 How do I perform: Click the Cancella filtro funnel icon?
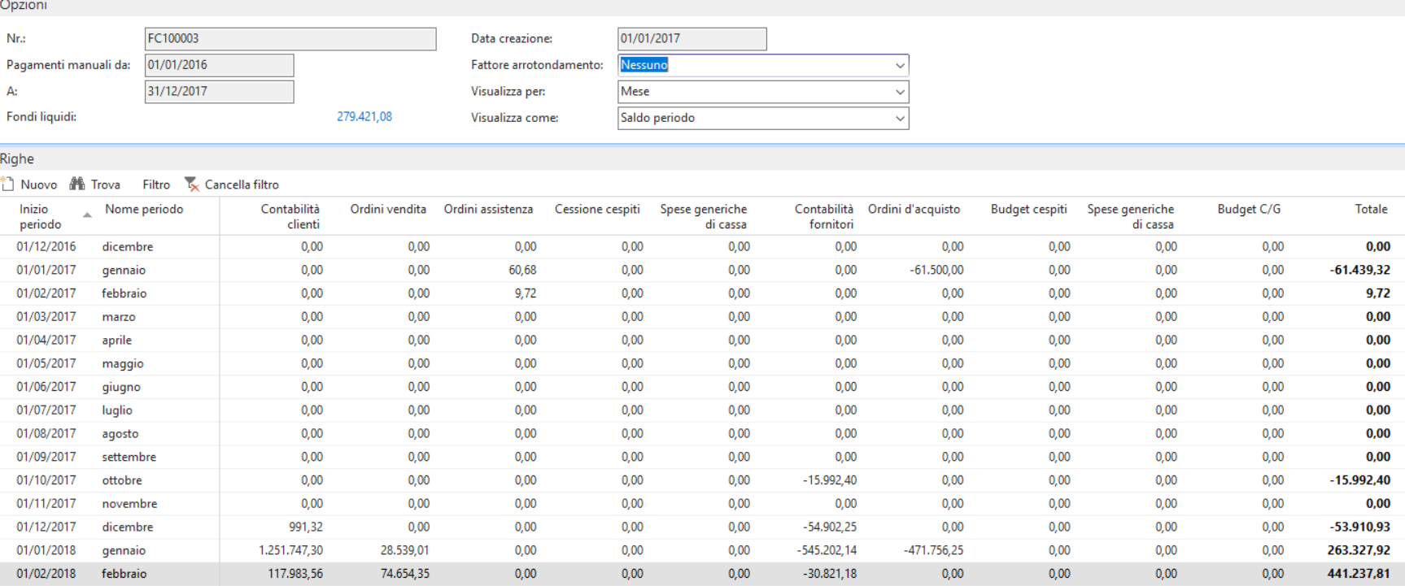pyautogui.click(x=192, y=184)
